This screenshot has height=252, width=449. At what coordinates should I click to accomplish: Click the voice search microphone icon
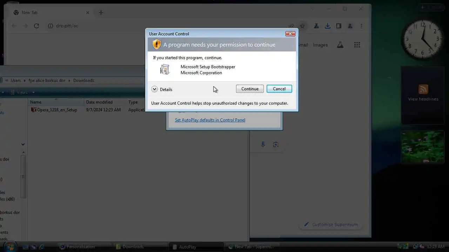263,145
